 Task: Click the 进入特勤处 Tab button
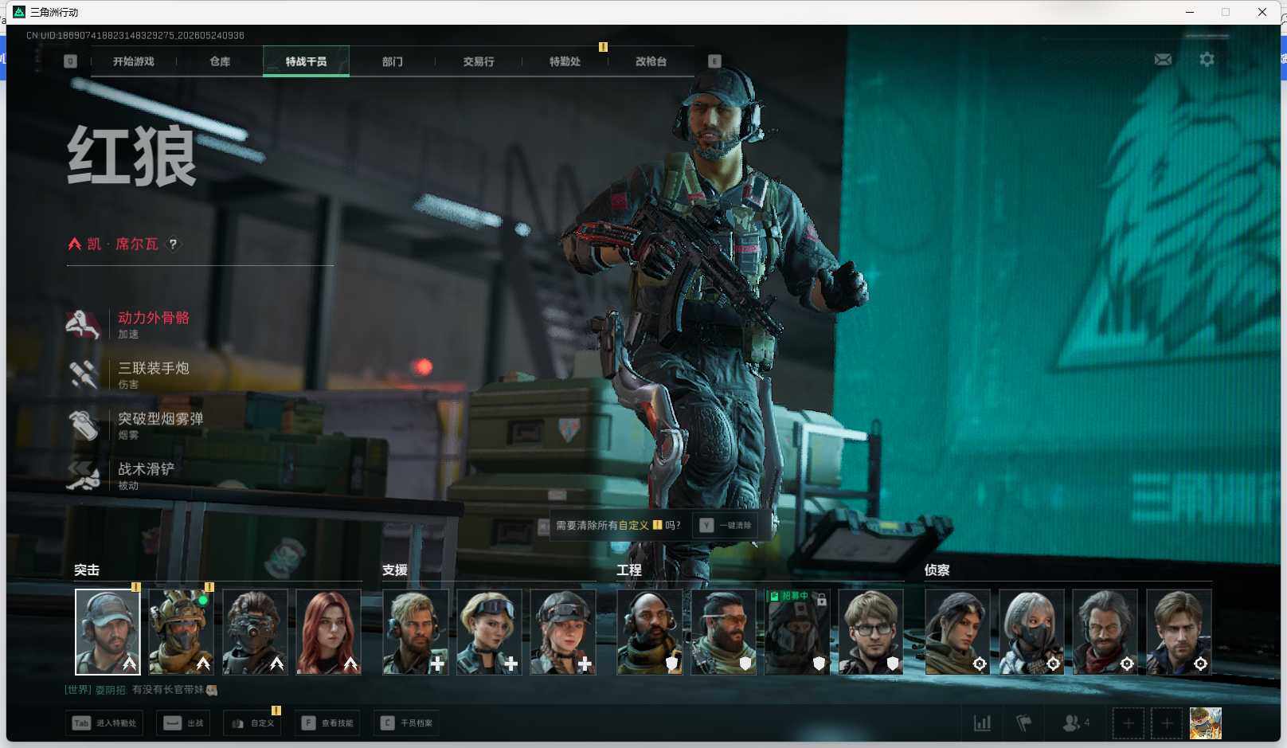104,723
